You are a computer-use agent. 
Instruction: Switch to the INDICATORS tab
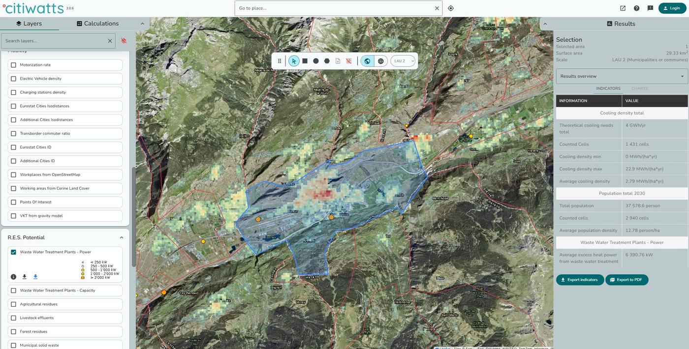coord(608,88)
